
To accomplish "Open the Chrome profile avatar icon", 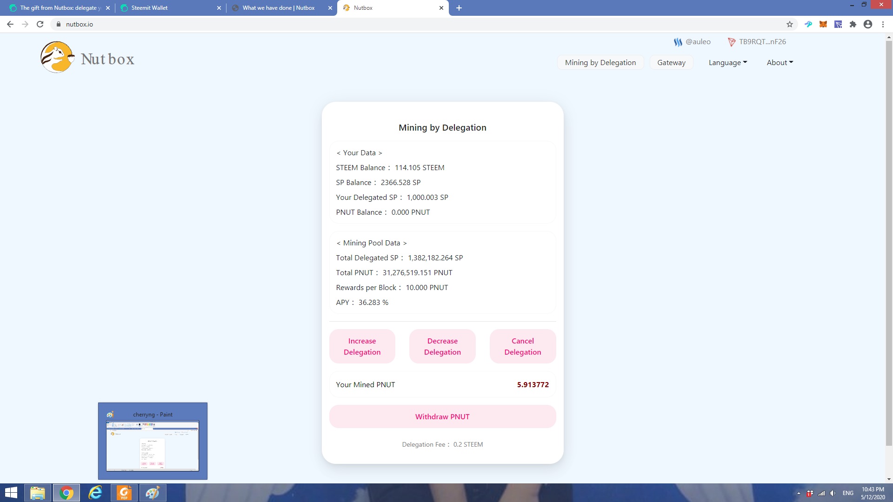I will coord(867,24).
